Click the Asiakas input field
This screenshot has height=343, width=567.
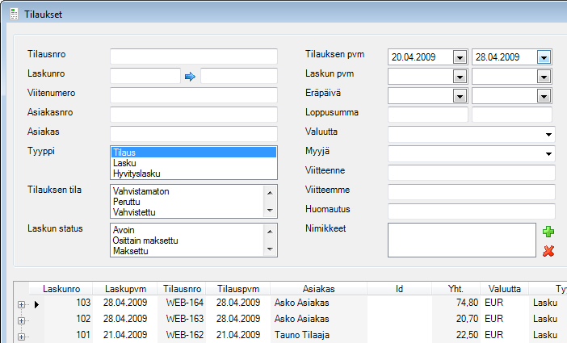(x=194, y=134)
